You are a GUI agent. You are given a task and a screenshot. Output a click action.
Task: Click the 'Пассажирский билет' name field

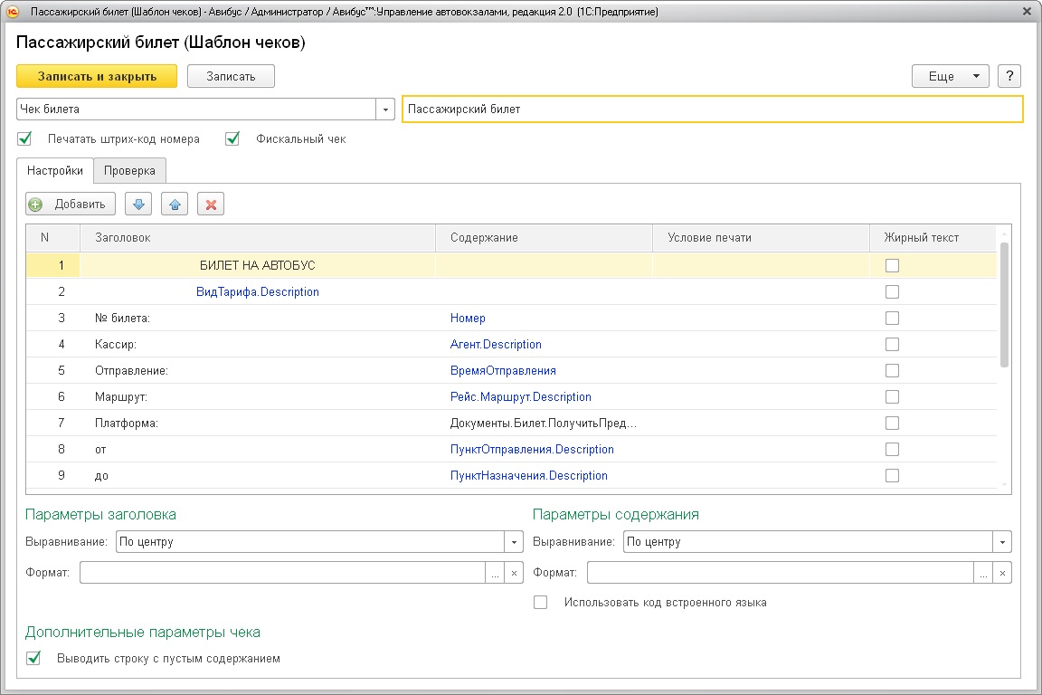coord(712,109)
